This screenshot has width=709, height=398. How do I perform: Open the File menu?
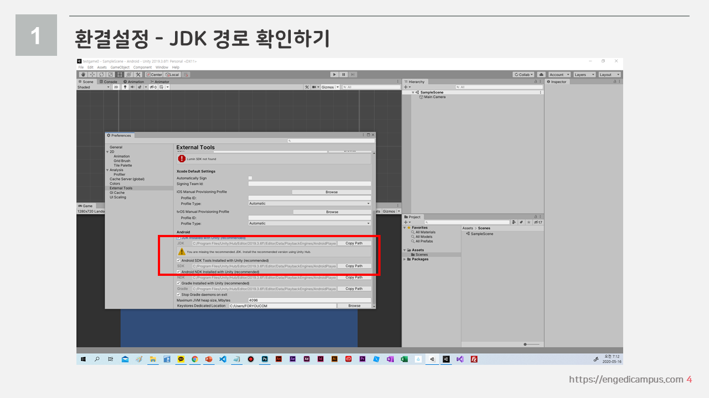[x=81, y=67]
